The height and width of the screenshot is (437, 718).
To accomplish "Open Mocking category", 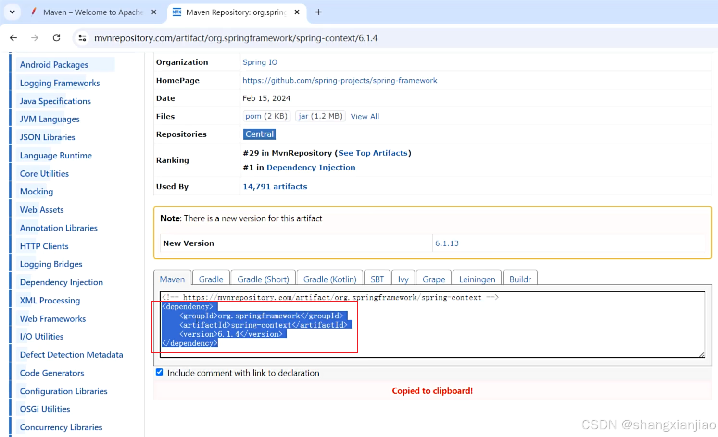I will [x=37, y=192].
